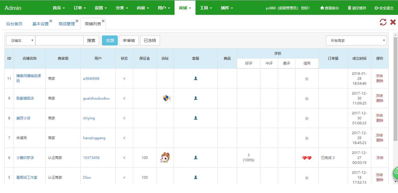The height and width of the screenshot is (193, 398).
Task: Click 安全退出 logout link
Action: 384,8
